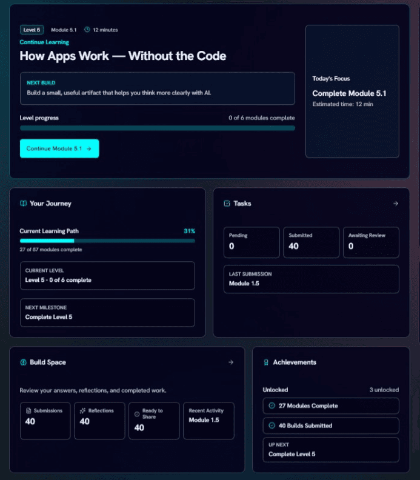Open the Recent Activity Module 1.5 card
Screen dimensions: 420x480
[x=208, y=421]
